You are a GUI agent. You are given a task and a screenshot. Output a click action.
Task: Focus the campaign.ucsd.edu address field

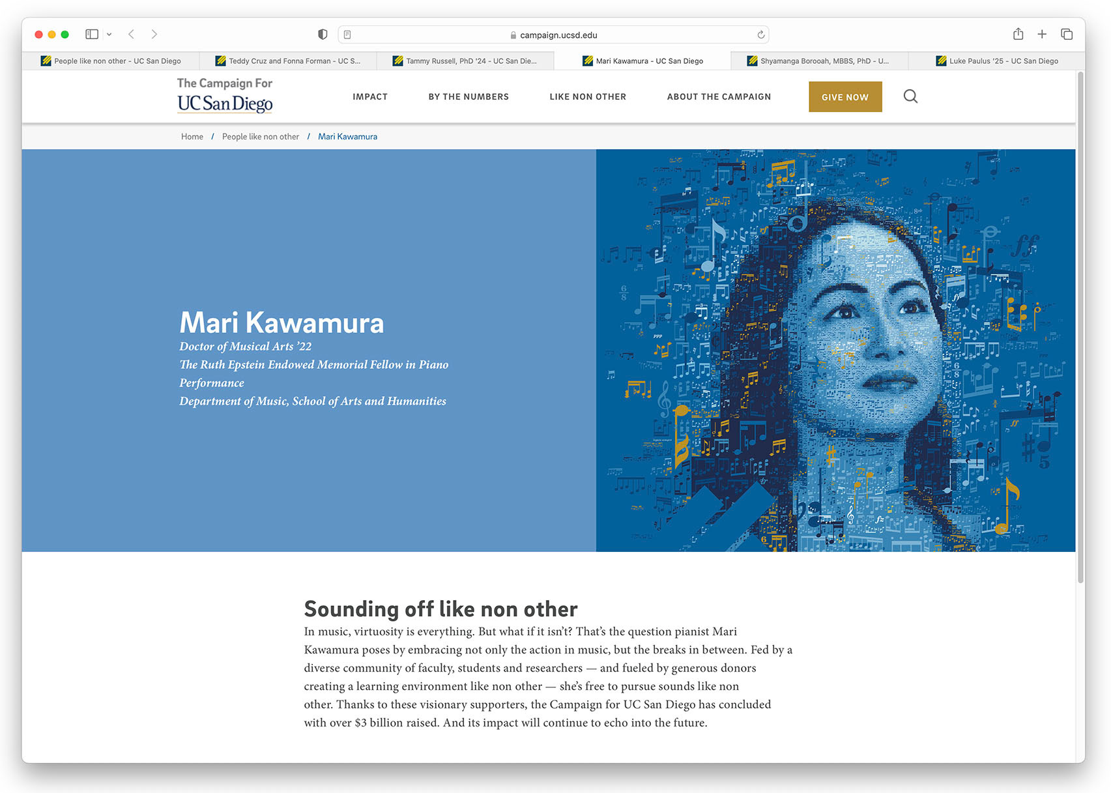click(553, 35)
